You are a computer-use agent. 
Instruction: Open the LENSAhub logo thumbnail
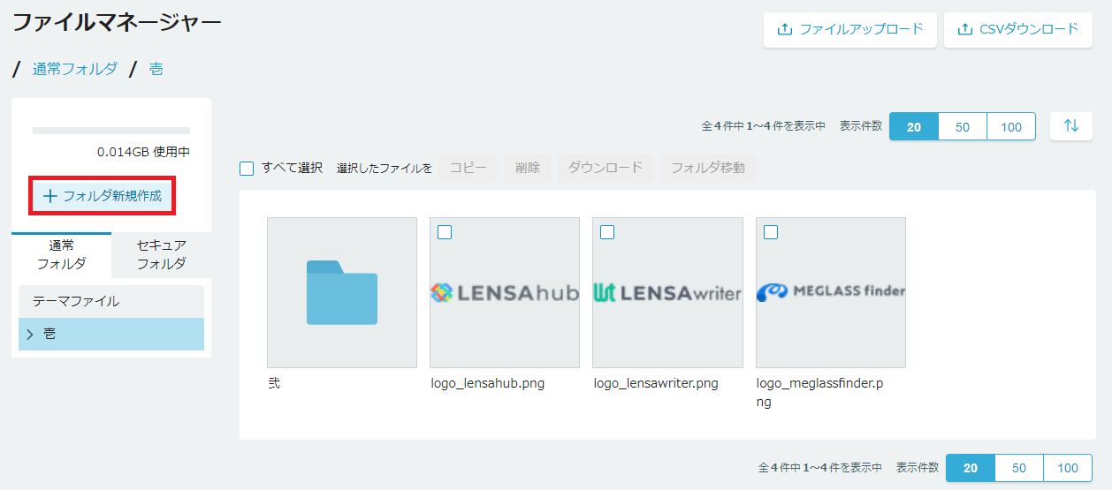click(x=505, y=292)
